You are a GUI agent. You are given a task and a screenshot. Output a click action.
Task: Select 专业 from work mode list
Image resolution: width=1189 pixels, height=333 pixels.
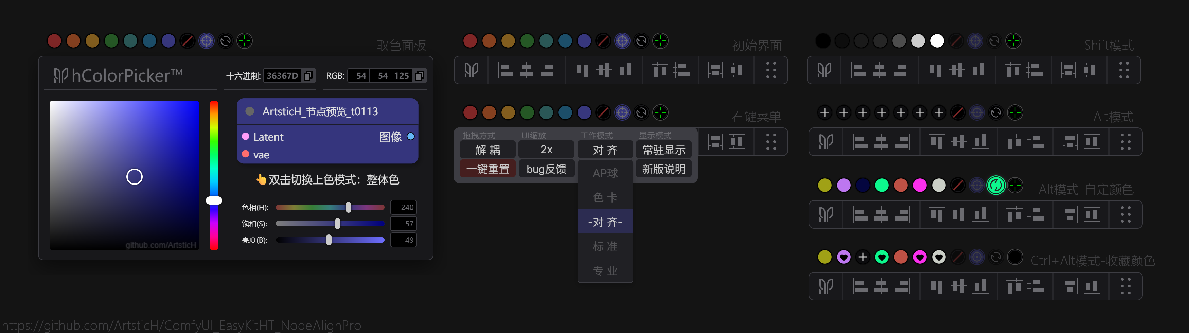[605, 271]
